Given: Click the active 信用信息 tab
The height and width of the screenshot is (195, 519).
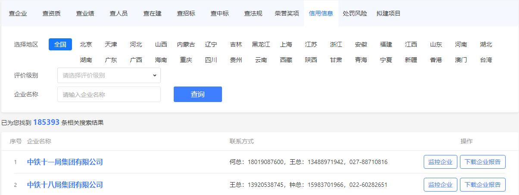Looking at the screenshot, I should (321, 13).
